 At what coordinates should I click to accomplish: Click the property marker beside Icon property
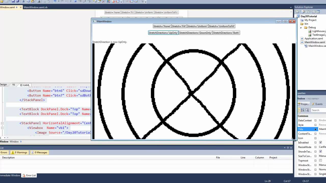[x=315, y=138]
